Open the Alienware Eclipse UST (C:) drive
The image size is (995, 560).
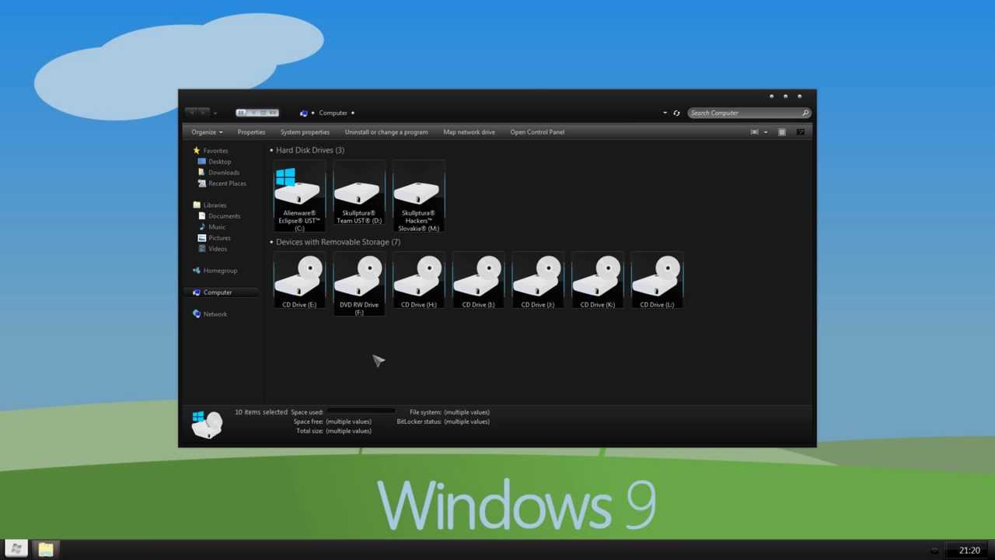coord(299,197)
